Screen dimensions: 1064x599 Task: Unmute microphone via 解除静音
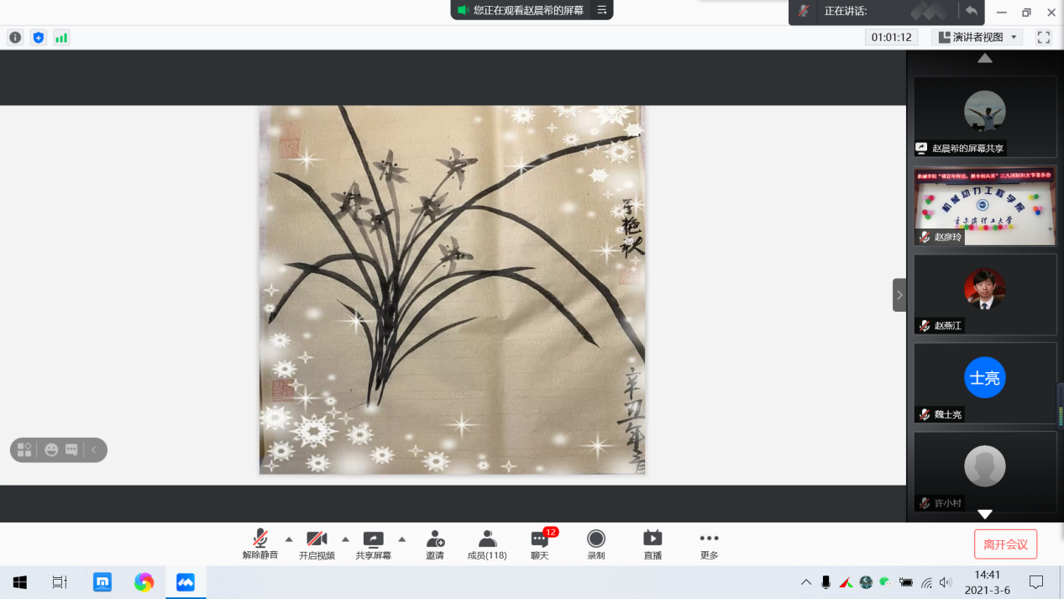(x=260, y=544)
